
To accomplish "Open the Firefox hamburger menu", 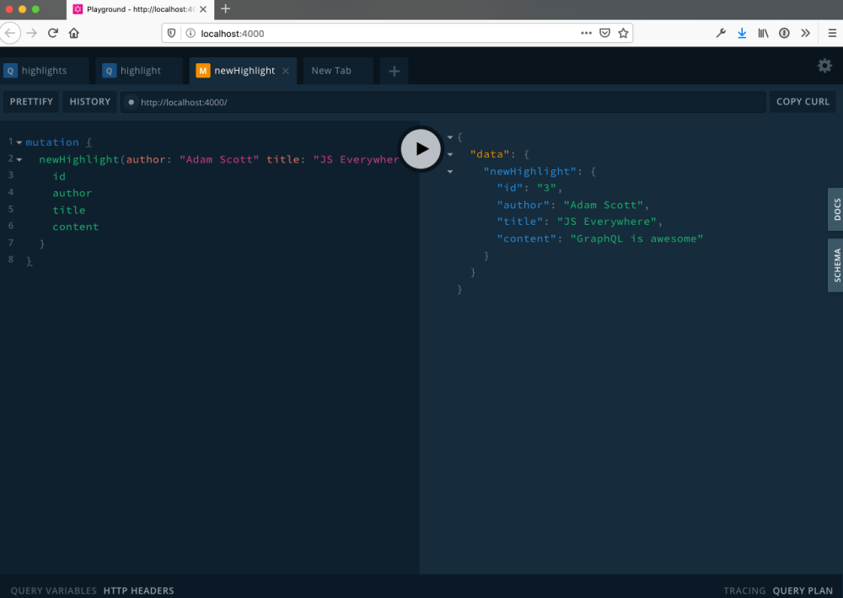I will (831, 33).
